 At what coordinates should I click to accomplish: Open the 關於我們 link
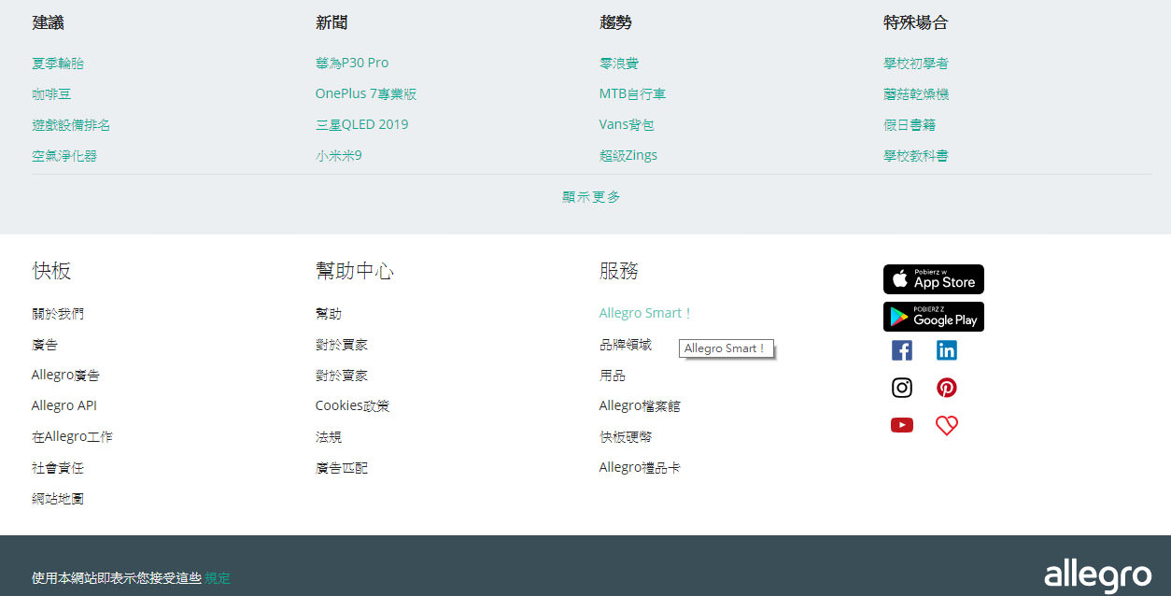pyautogui.click(x=58, y=314)
